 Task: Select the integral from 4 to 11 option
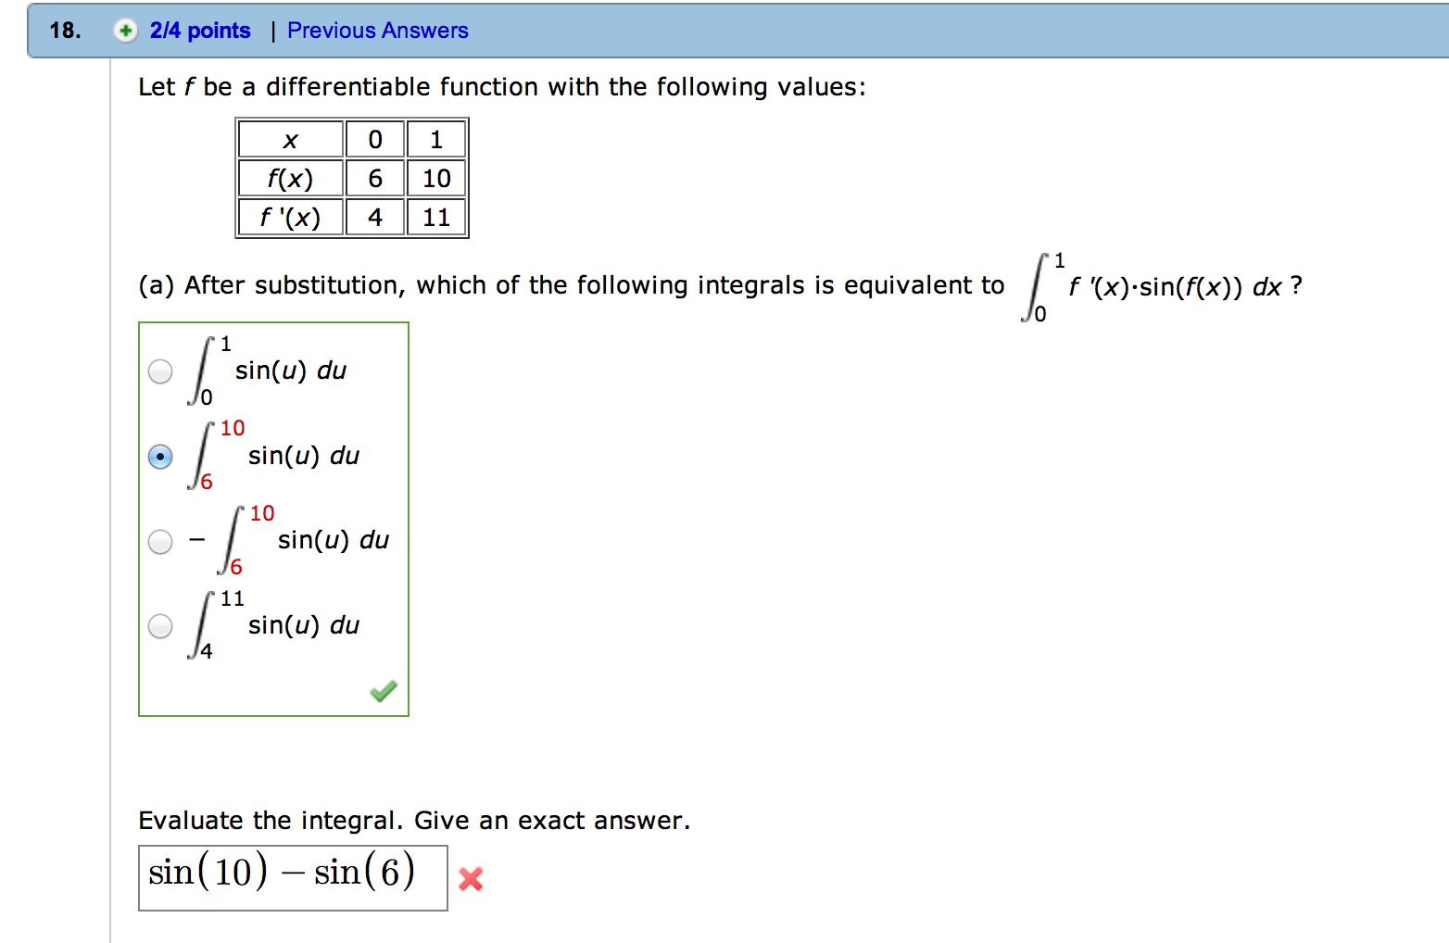(160, 626)
